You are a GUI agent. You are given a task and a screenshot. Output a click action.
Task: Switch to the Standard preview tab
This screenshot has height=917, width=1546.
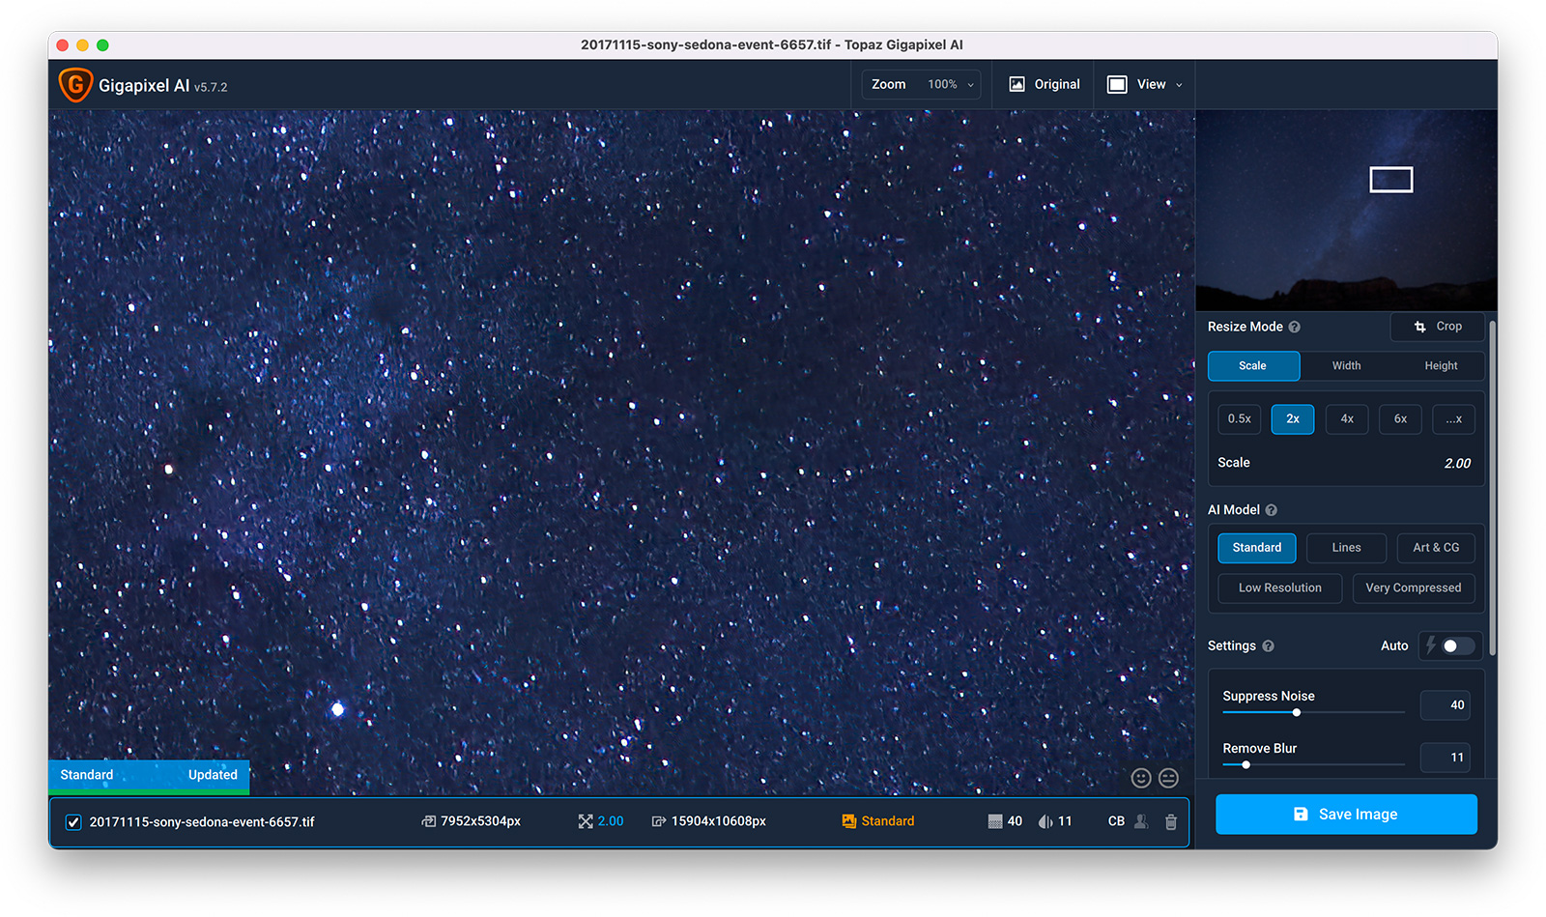click(x=86, y=775)
